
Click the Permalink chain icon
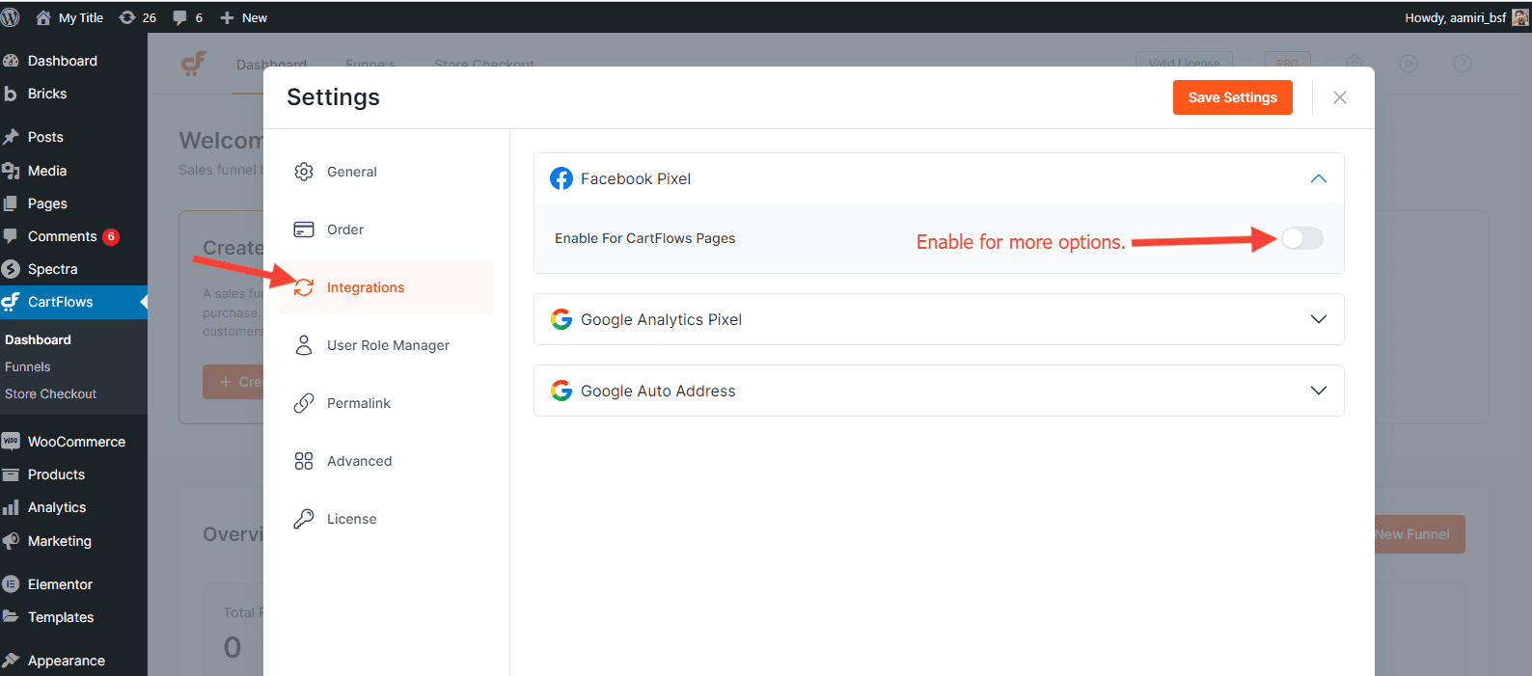(304, 403)
